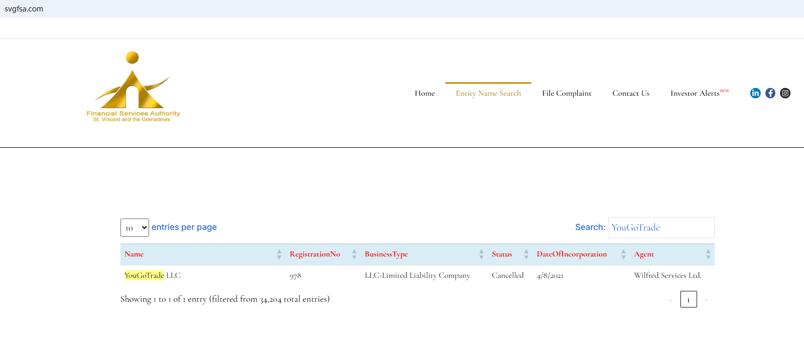Viewport: 804px width, 359px height.
Task: Sort by Status column arrows
Action: tap(526, 254)
